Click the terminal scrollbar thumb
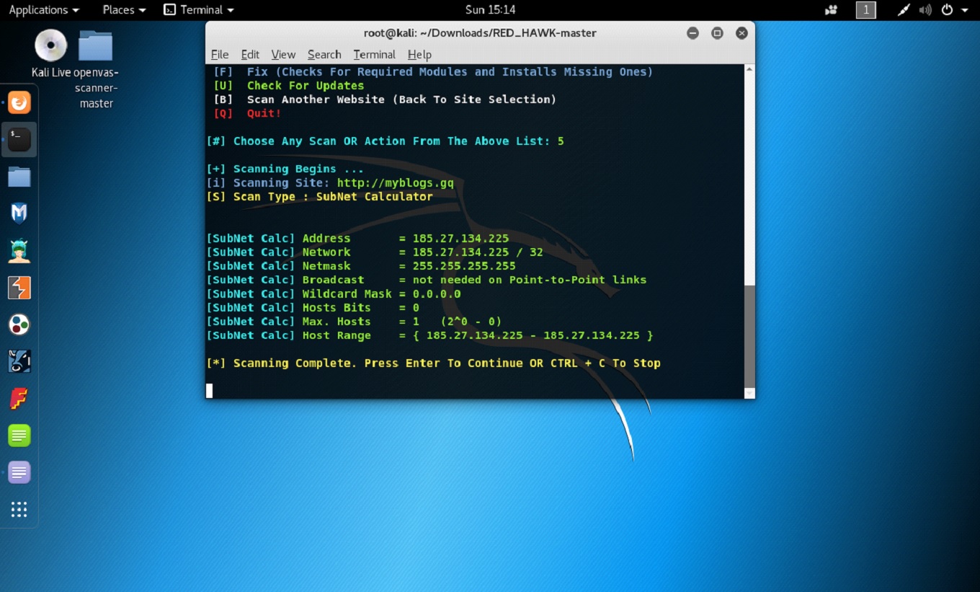Image resolution: width=980 pixels, height=592 pixels. [749, 336]
